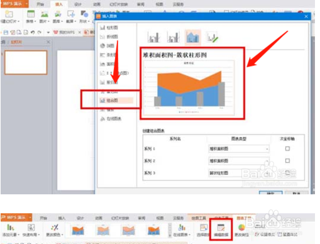
Task: Expand the arrow next to the 更改颜色 label
Action: (62, 235)
